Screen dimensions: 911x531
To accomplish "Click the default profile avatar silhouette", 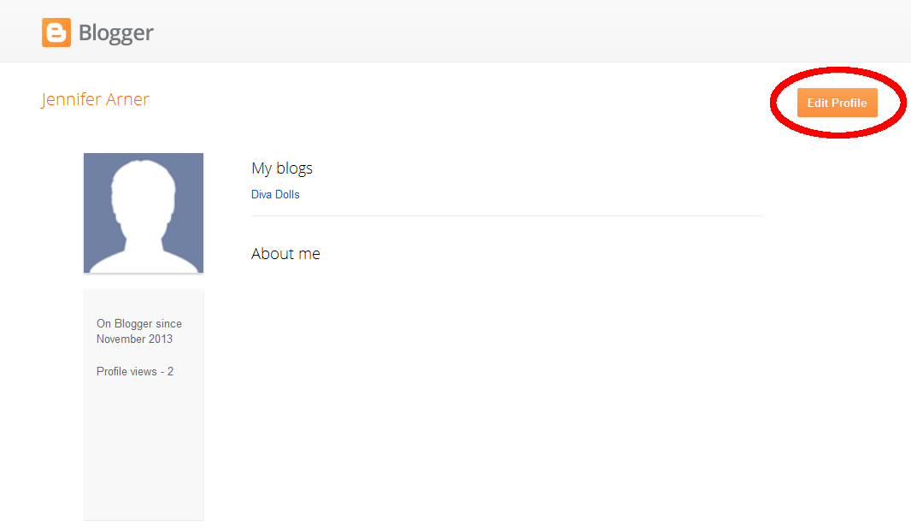I will pos(144,214).
